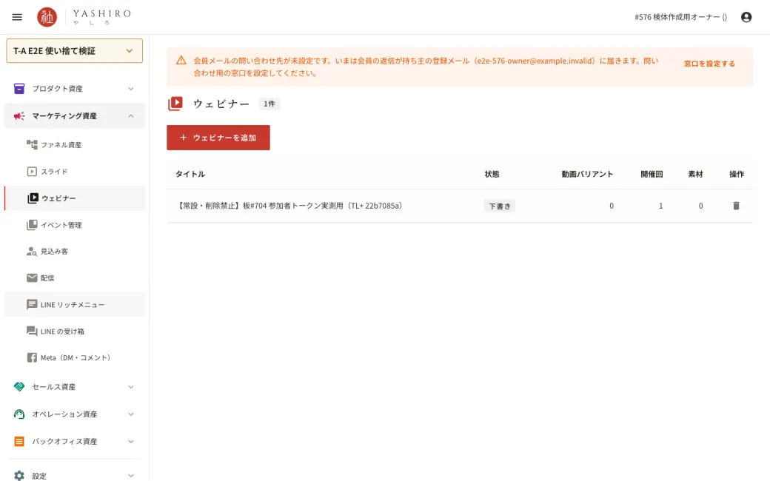Viewport: 770px width, 481px height.
Task: Click the 設定 gear icon
Action: coord(19,475)
